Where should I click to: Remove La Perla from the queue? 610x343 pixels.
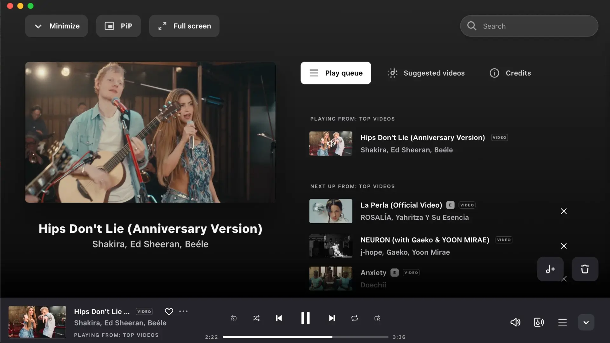tap(564, 211)
